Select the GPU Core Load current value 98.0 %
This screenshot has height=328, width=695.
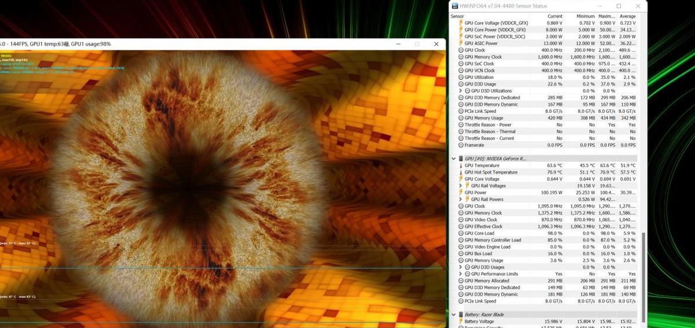point(555,233)
